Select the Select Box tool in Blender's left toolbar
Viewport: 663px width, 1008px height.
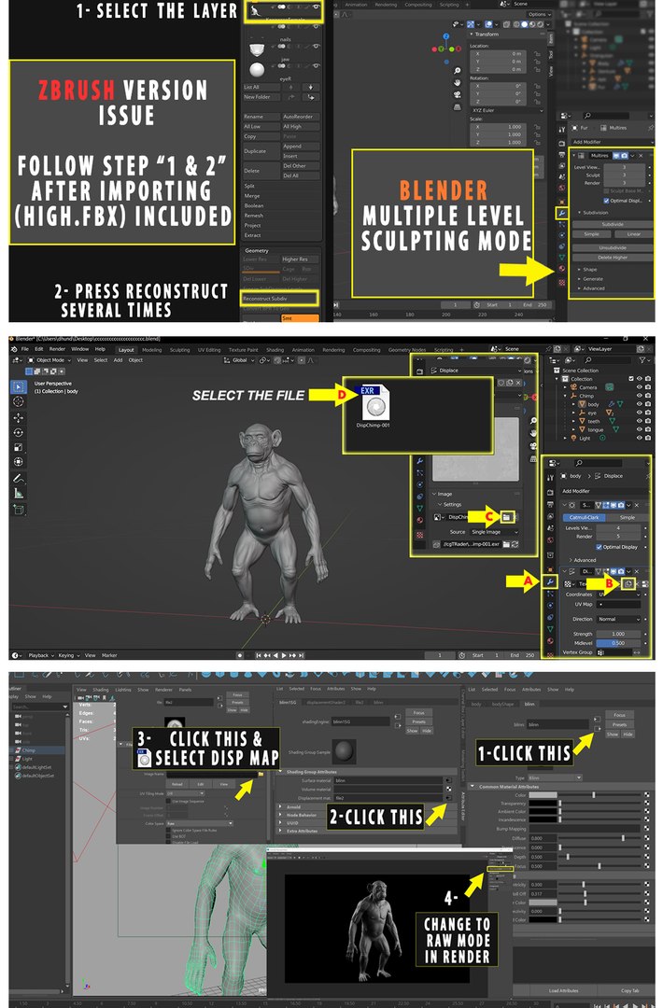click(x=18, y=386)
